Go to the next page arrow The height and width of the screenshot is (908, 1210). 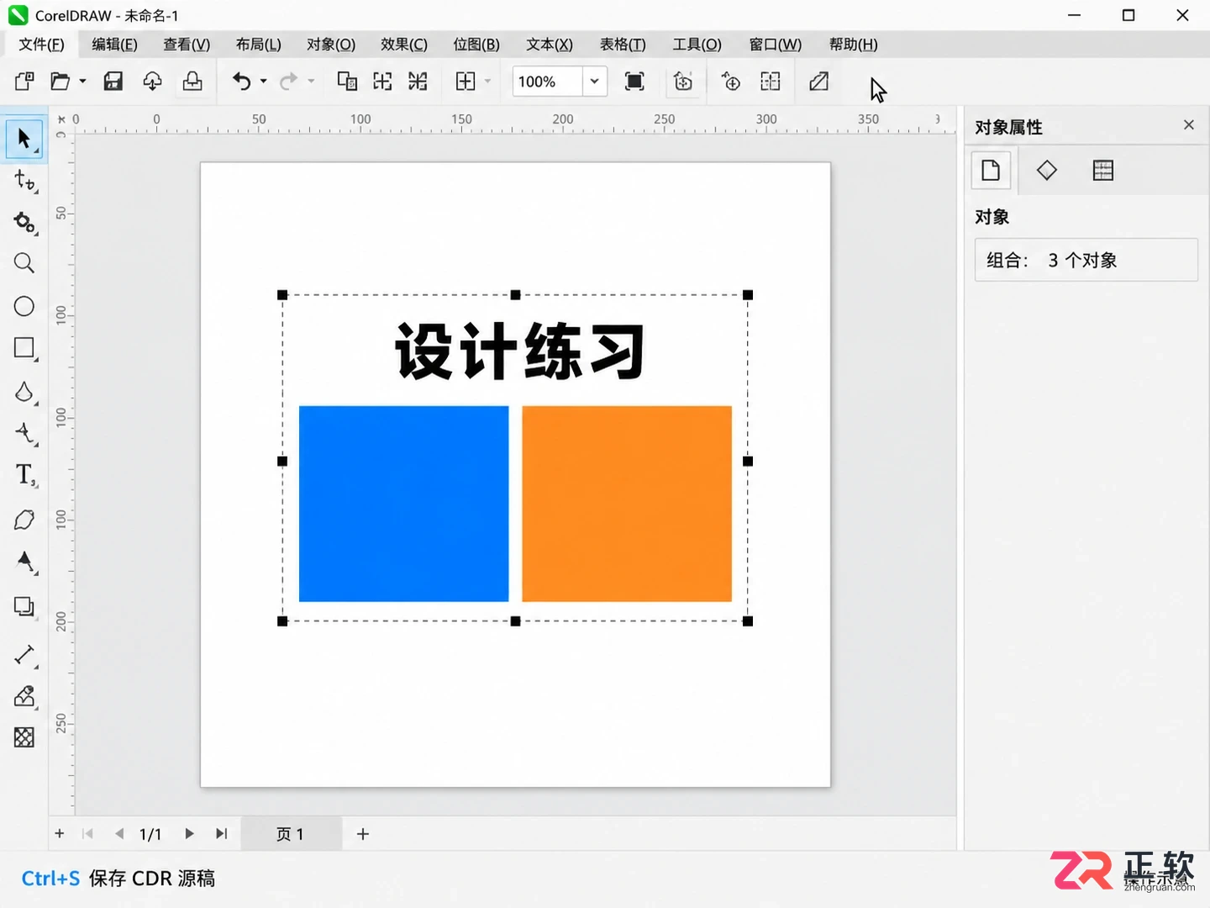[189, 834]
